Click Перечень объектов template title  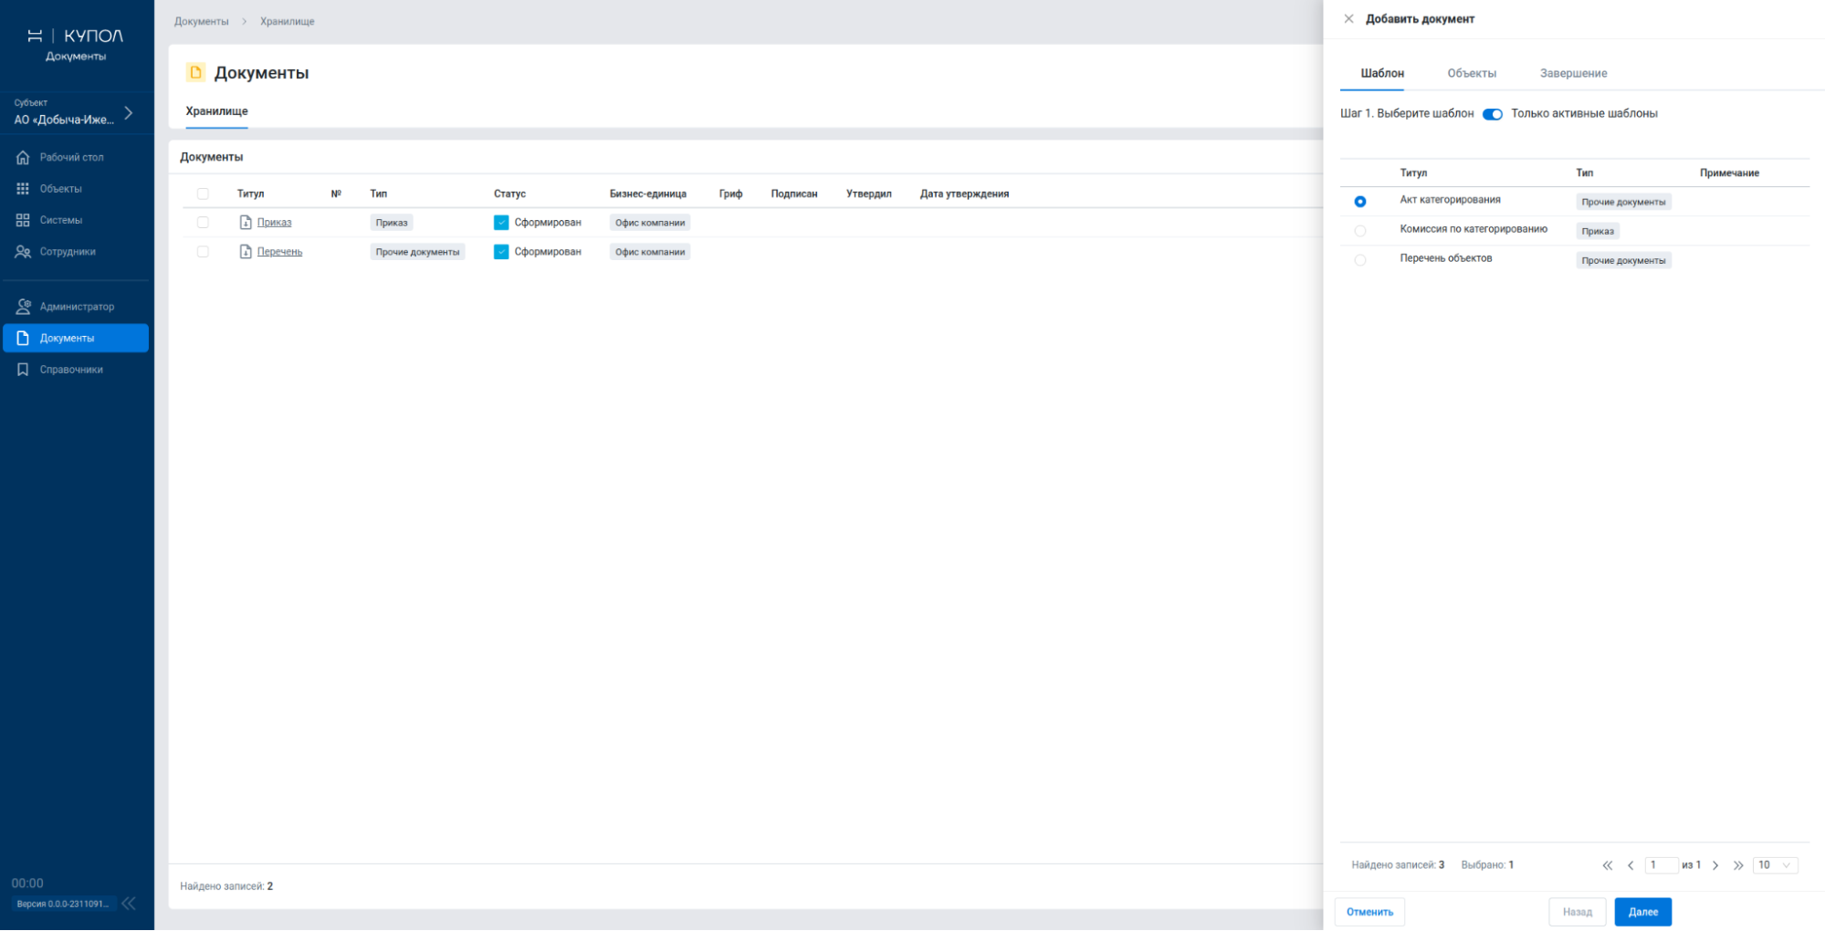[x=1445, y=258]
